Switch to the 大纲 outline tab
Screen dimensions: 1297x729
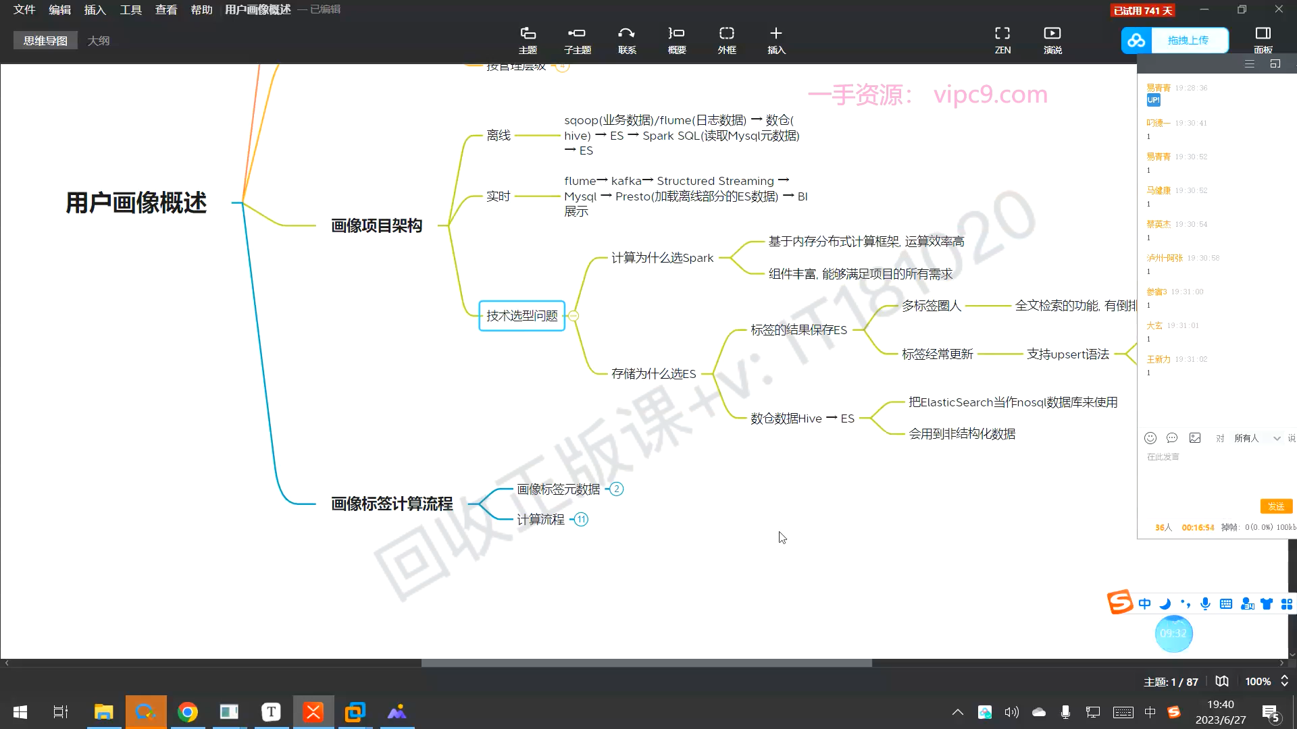[99, 40]
